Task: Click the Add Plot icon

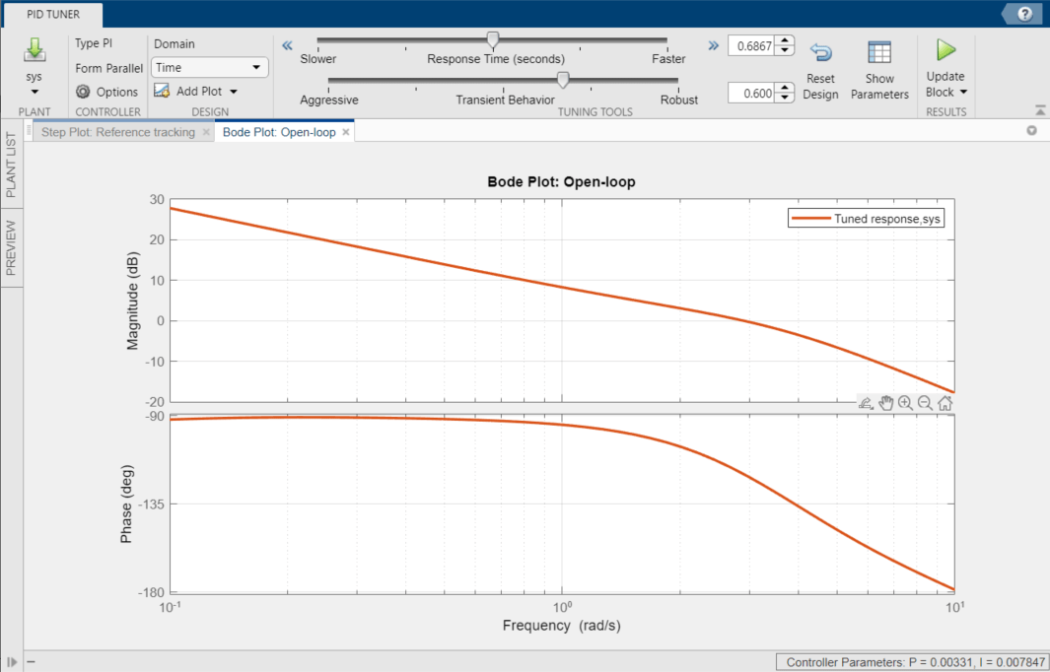Action: click(162, 91)
